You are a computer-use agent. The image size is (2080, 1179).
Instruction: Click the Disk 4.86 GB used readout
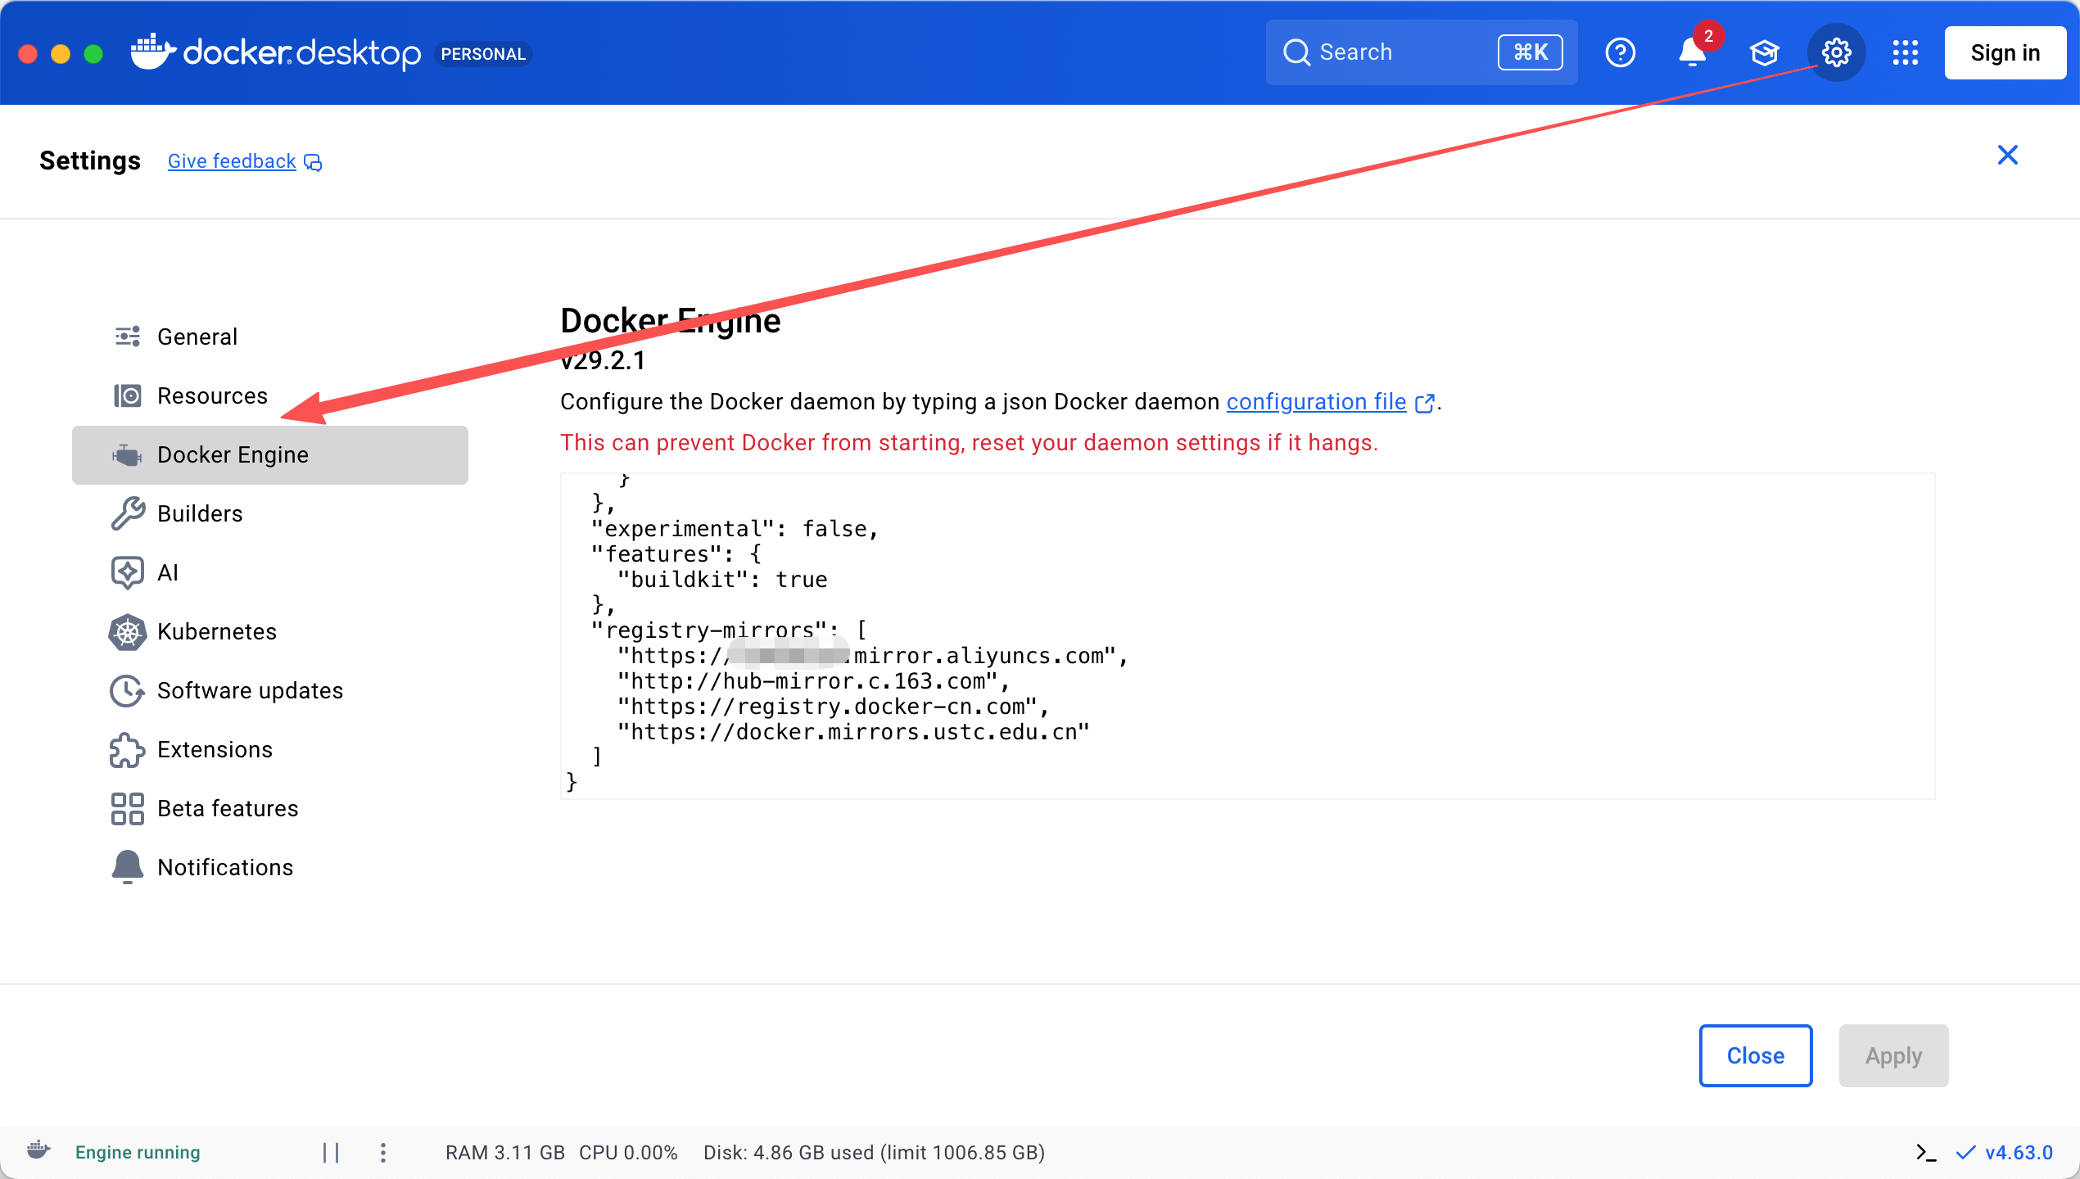tap(874, 1153)
